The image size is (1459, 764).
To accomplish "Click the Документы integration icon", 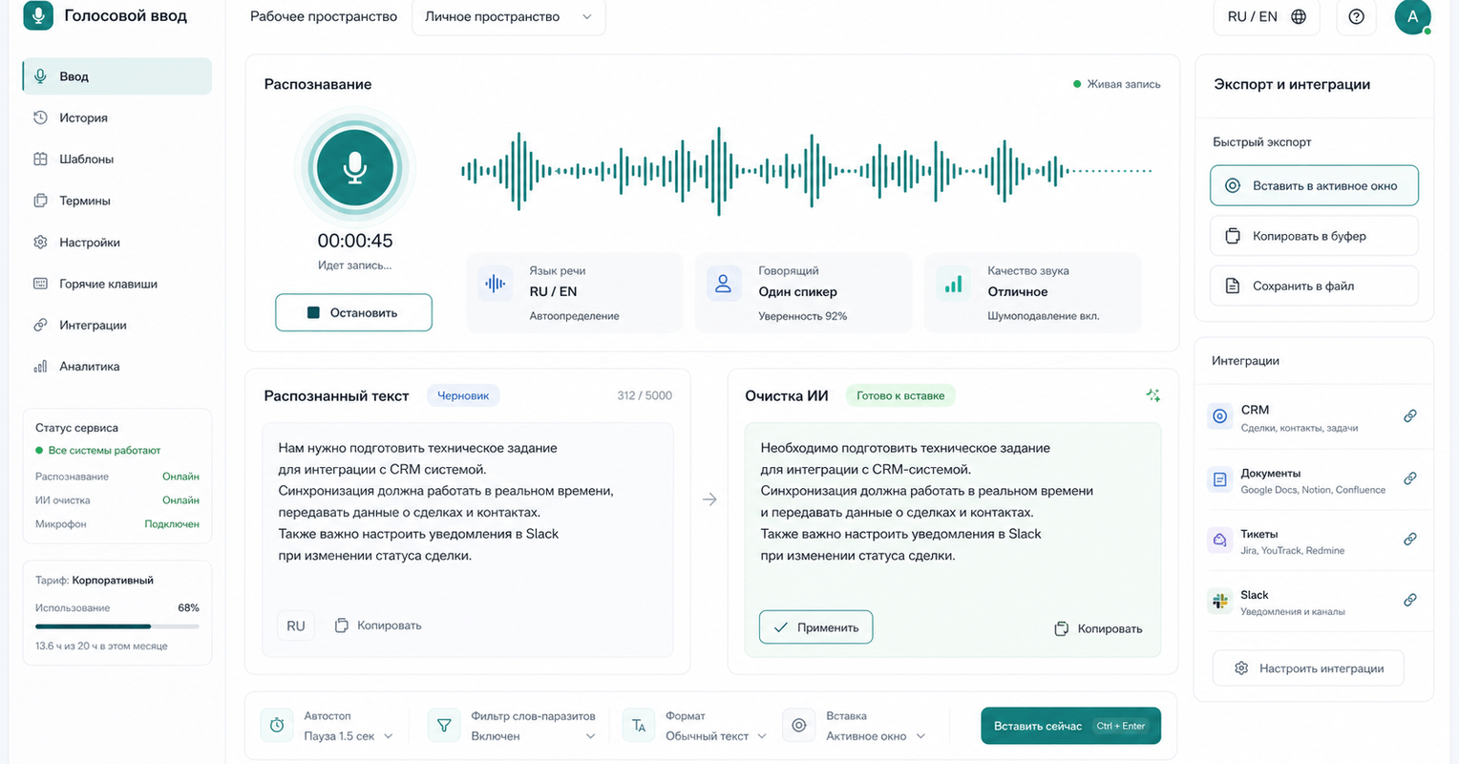I will 1219,479.
